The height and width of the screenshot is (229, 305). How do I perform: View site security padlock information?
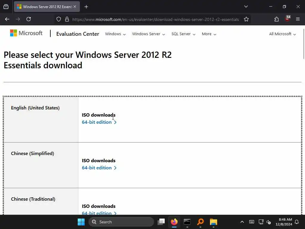pos(67,19)
